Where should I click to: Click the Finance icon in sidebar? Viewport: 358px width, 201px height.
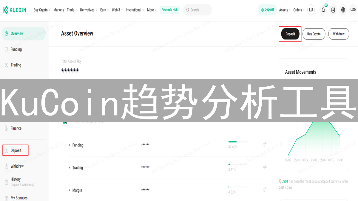coord(7,128)
